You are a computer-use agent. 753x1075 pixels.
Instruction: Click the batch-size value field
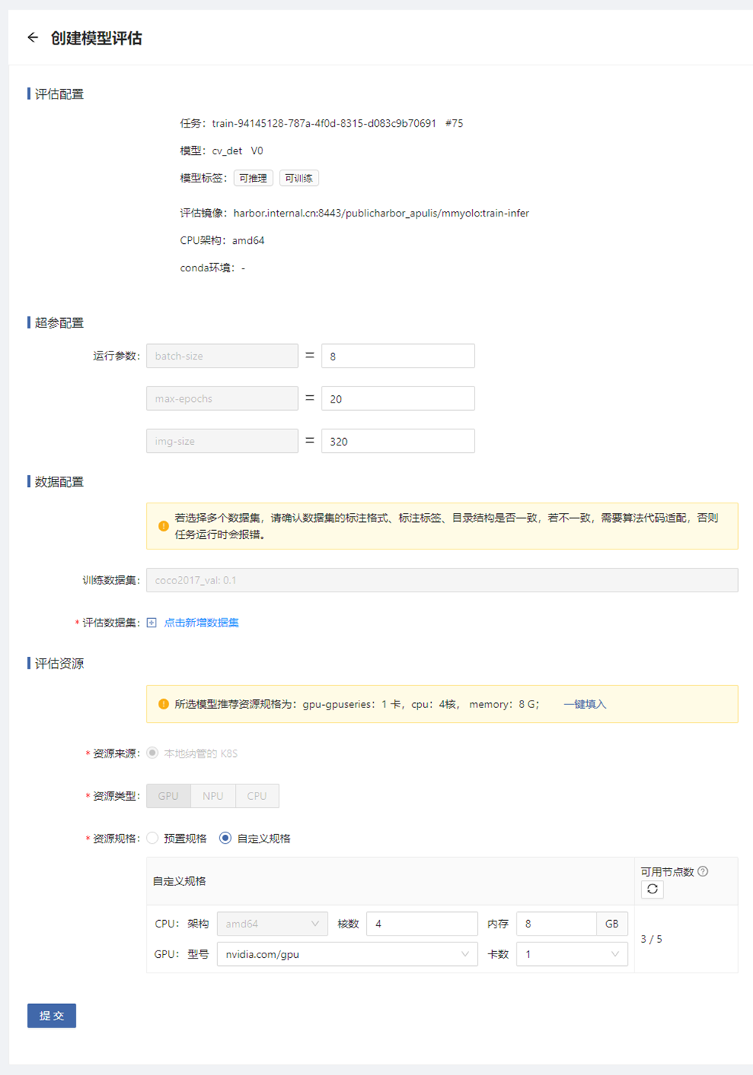click(x=398, y=356)
